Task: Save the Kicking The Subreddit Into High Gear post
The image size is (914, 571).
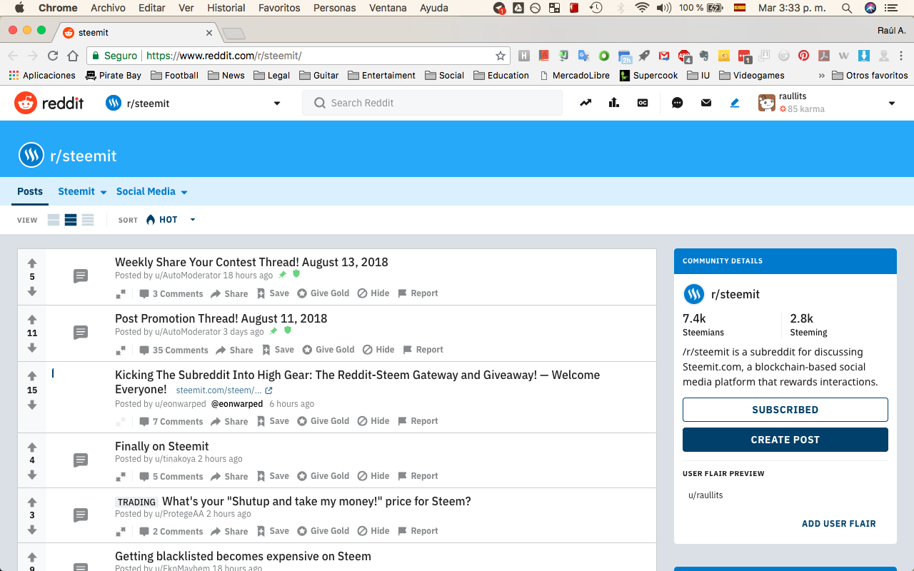Action: [273, 421]
